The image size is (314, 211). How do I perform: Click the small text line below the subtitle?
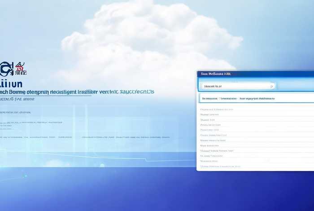16,112
